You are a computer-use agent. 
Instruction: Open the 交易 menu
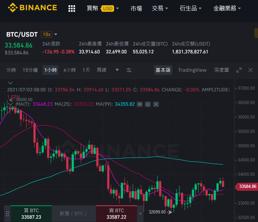click(157, 8)
